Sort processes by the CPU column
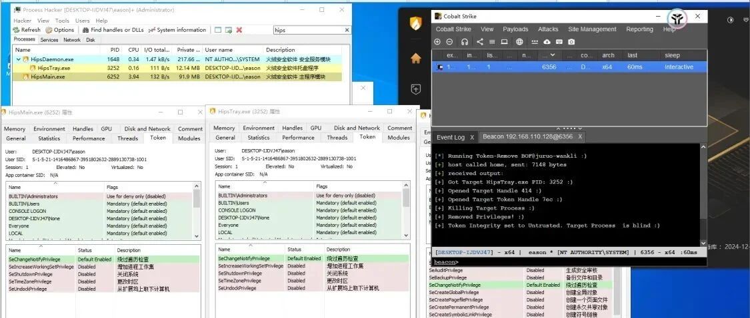This screenshot has width=750, height=318. coord(133,50)
